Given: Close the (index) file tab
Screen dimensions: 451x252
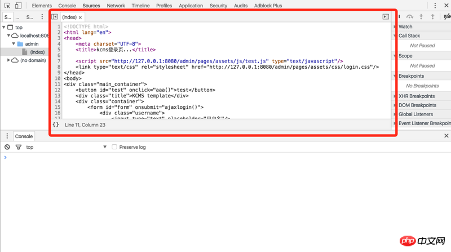Looking at the screenshot, I should [x=80, y=17].
